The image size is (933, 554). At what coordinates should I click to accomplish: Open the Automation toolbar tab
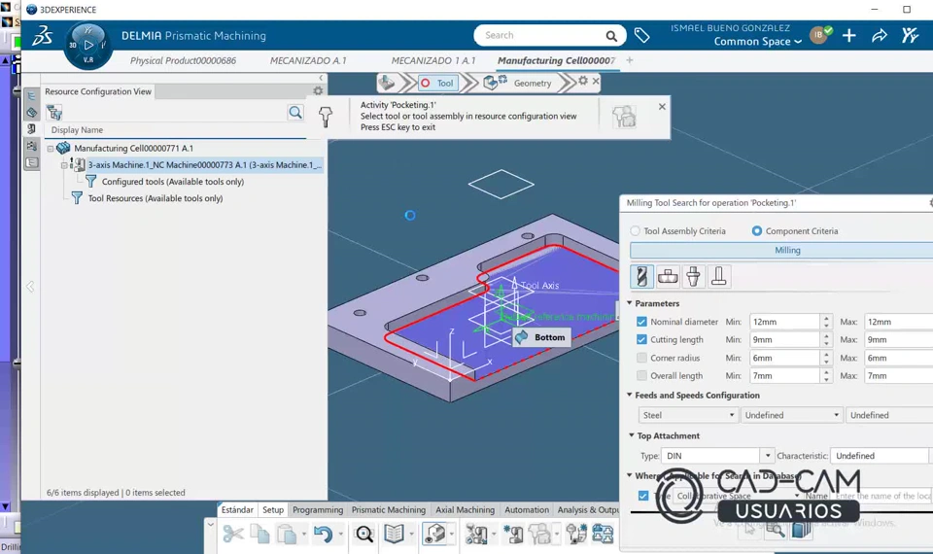coord(527,510)
